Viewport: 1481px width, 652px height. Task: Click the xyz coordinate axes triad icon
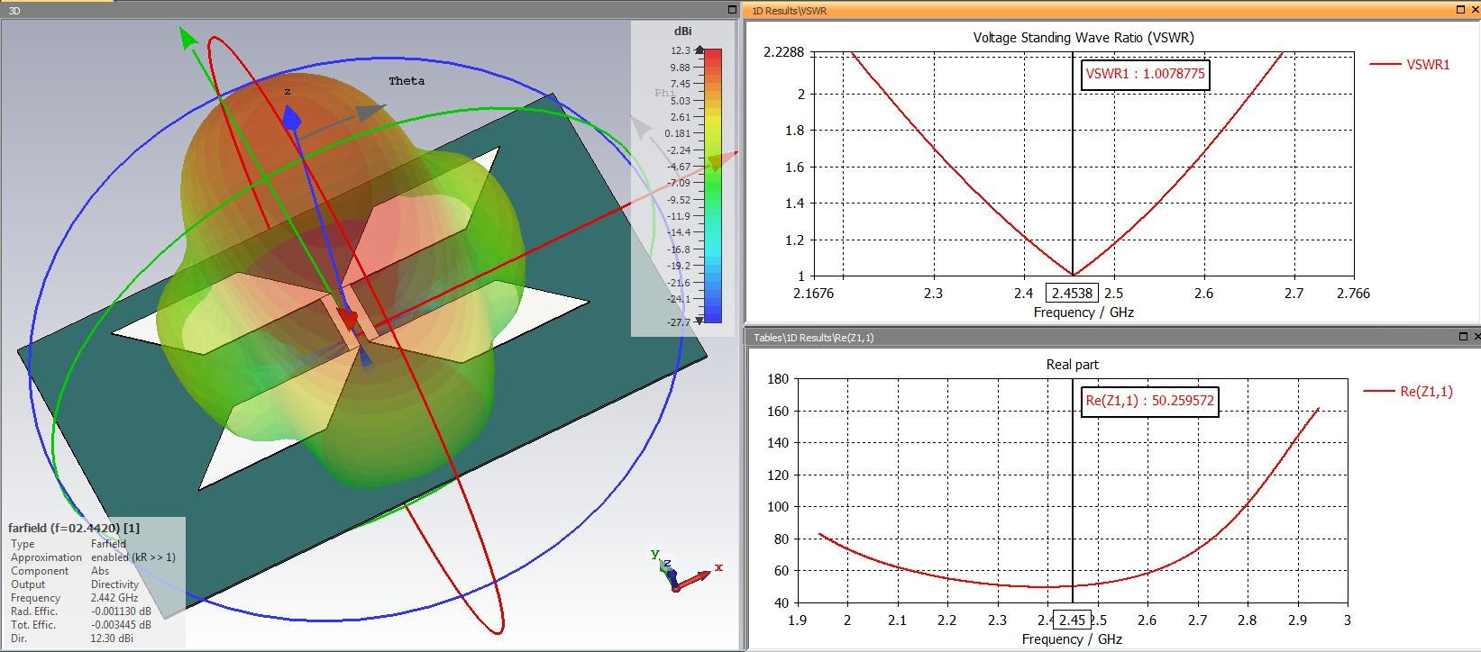click(681, 571)
